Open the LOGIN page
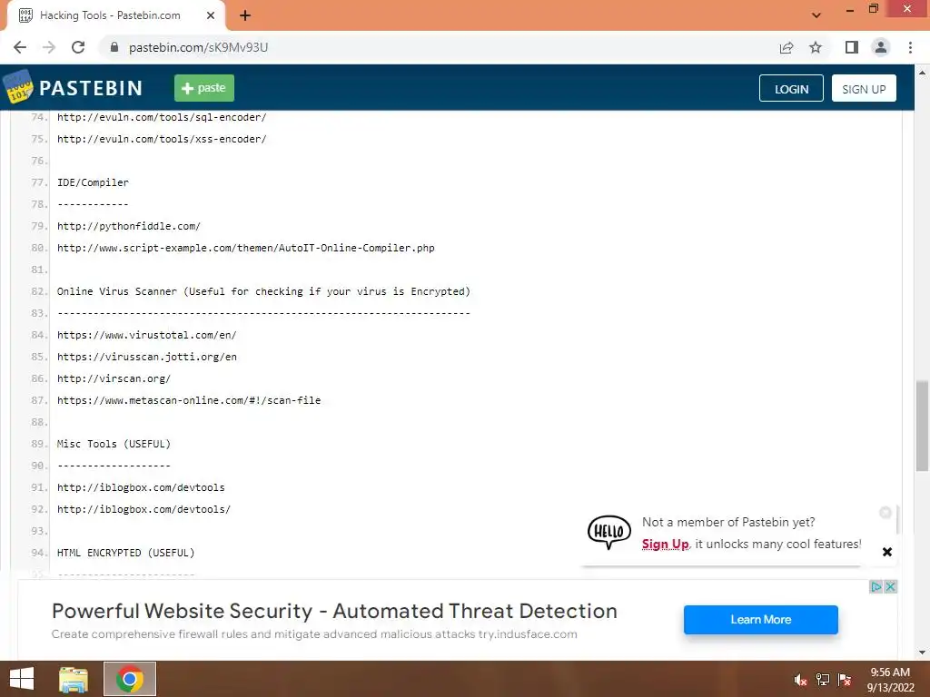The height and width of the screenshot is (697, 930). tap(791, 88)
